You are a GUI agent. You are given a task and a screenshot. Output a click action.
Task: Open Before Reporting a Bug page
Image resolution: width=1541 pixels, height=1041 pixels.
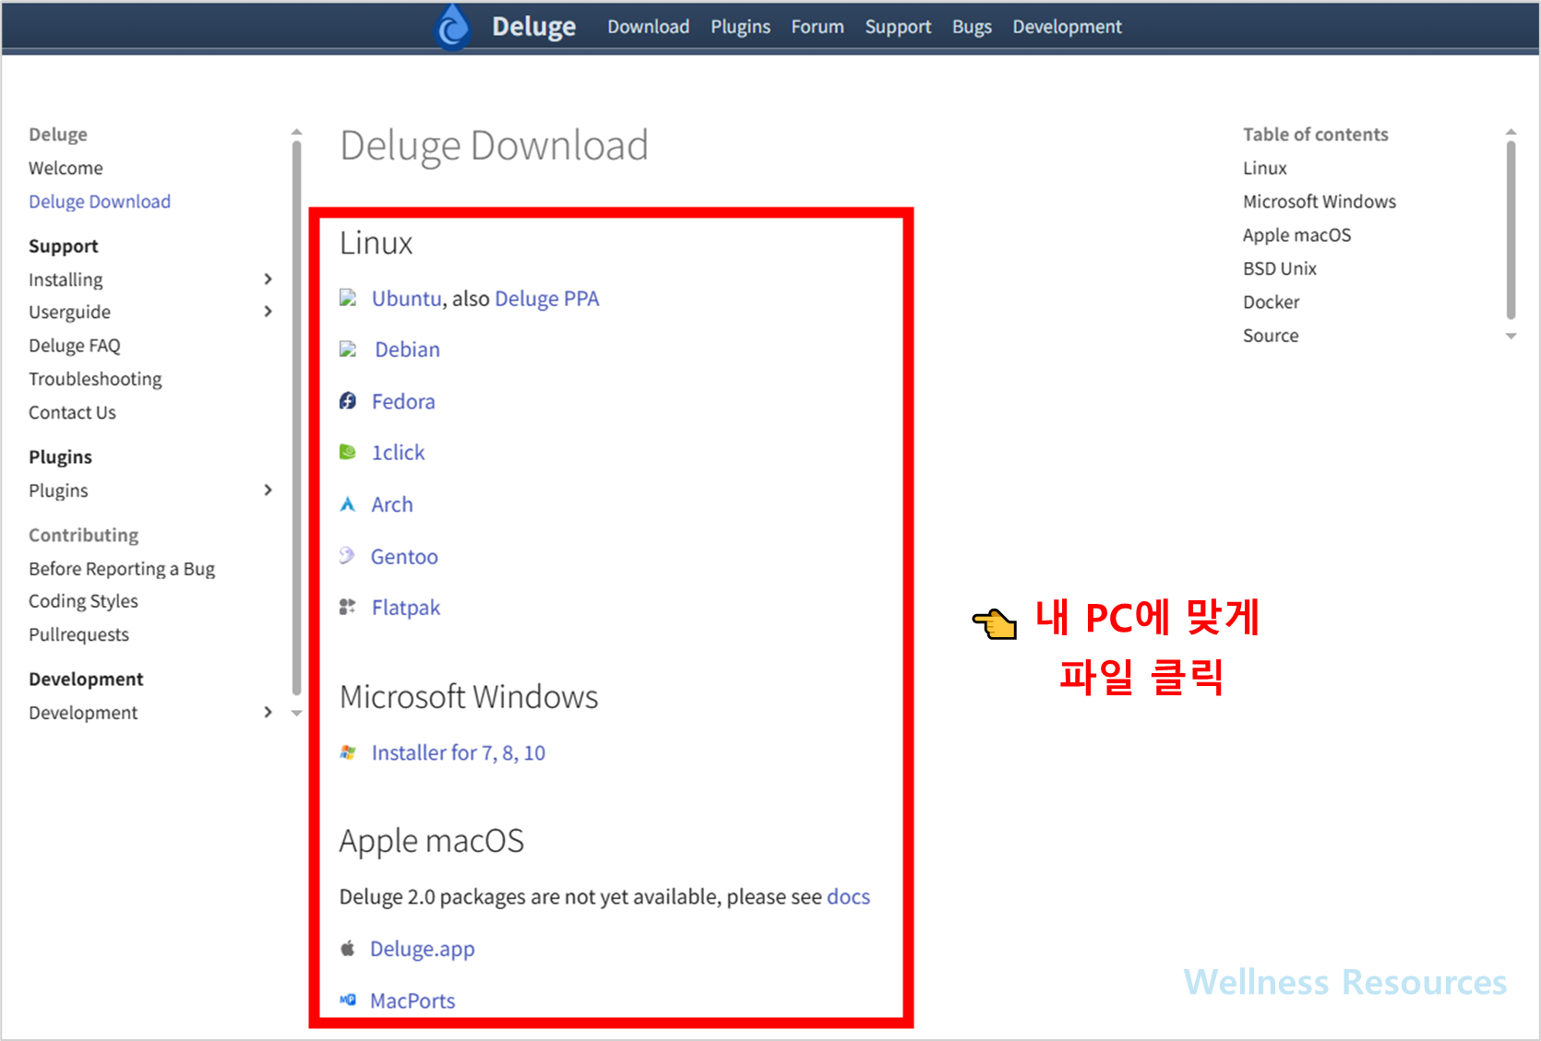122,568
